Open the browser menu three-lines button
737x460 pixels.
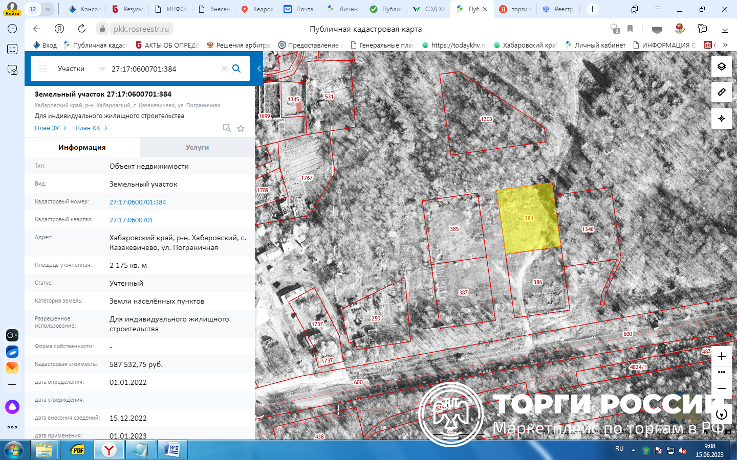(x=657, y=9)
